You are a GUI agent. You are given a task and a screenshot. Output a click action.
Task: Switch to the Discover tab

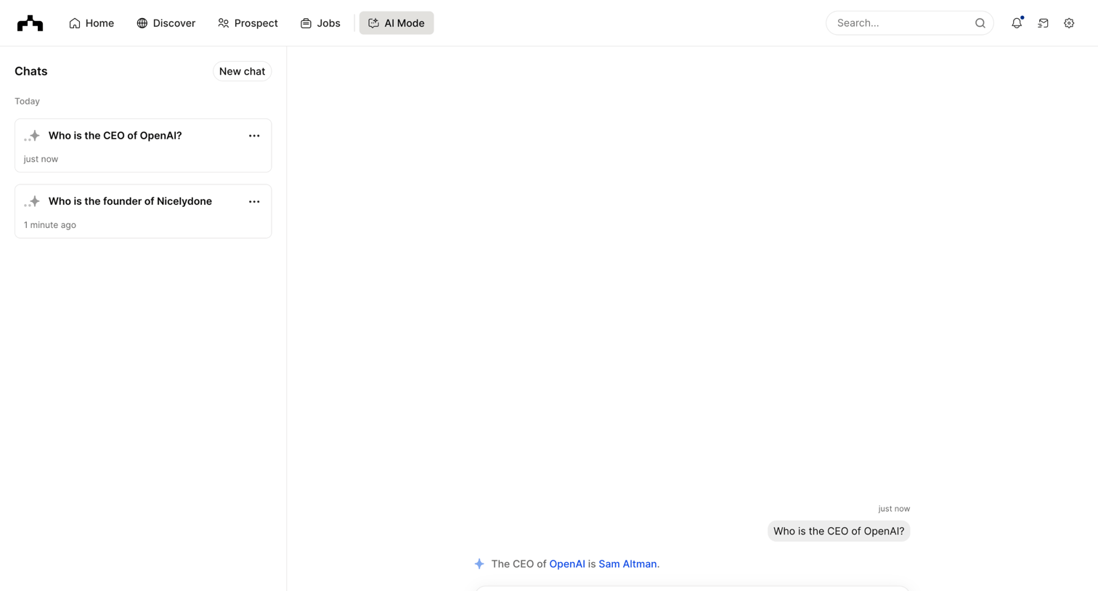(166, 23)
